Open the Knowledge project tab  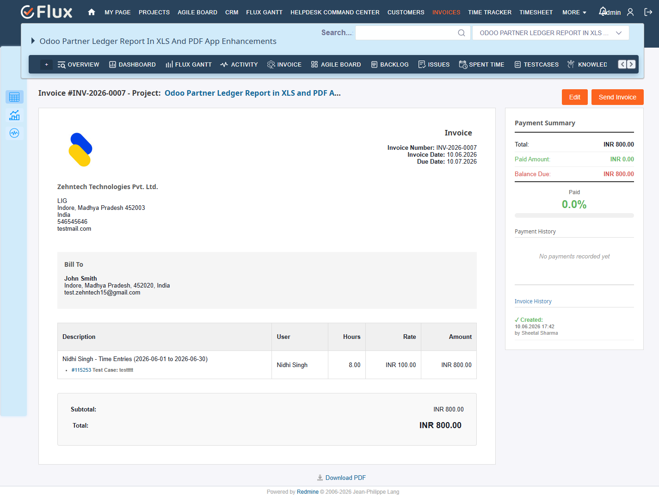587,65
